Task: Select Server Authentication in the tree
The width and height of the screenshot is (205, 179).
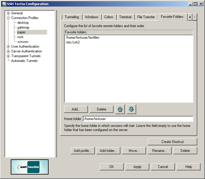Action: click(27, 51)
